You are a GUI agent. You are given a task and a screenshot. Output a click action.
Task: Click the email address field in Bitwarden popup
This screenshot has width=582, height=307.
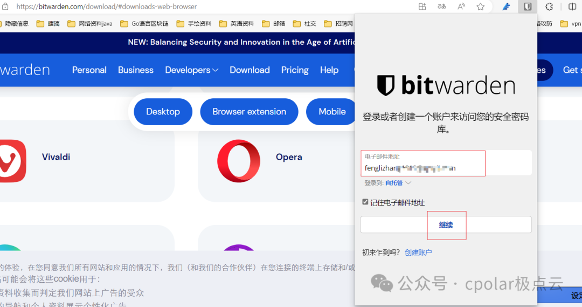coord(446,163)
